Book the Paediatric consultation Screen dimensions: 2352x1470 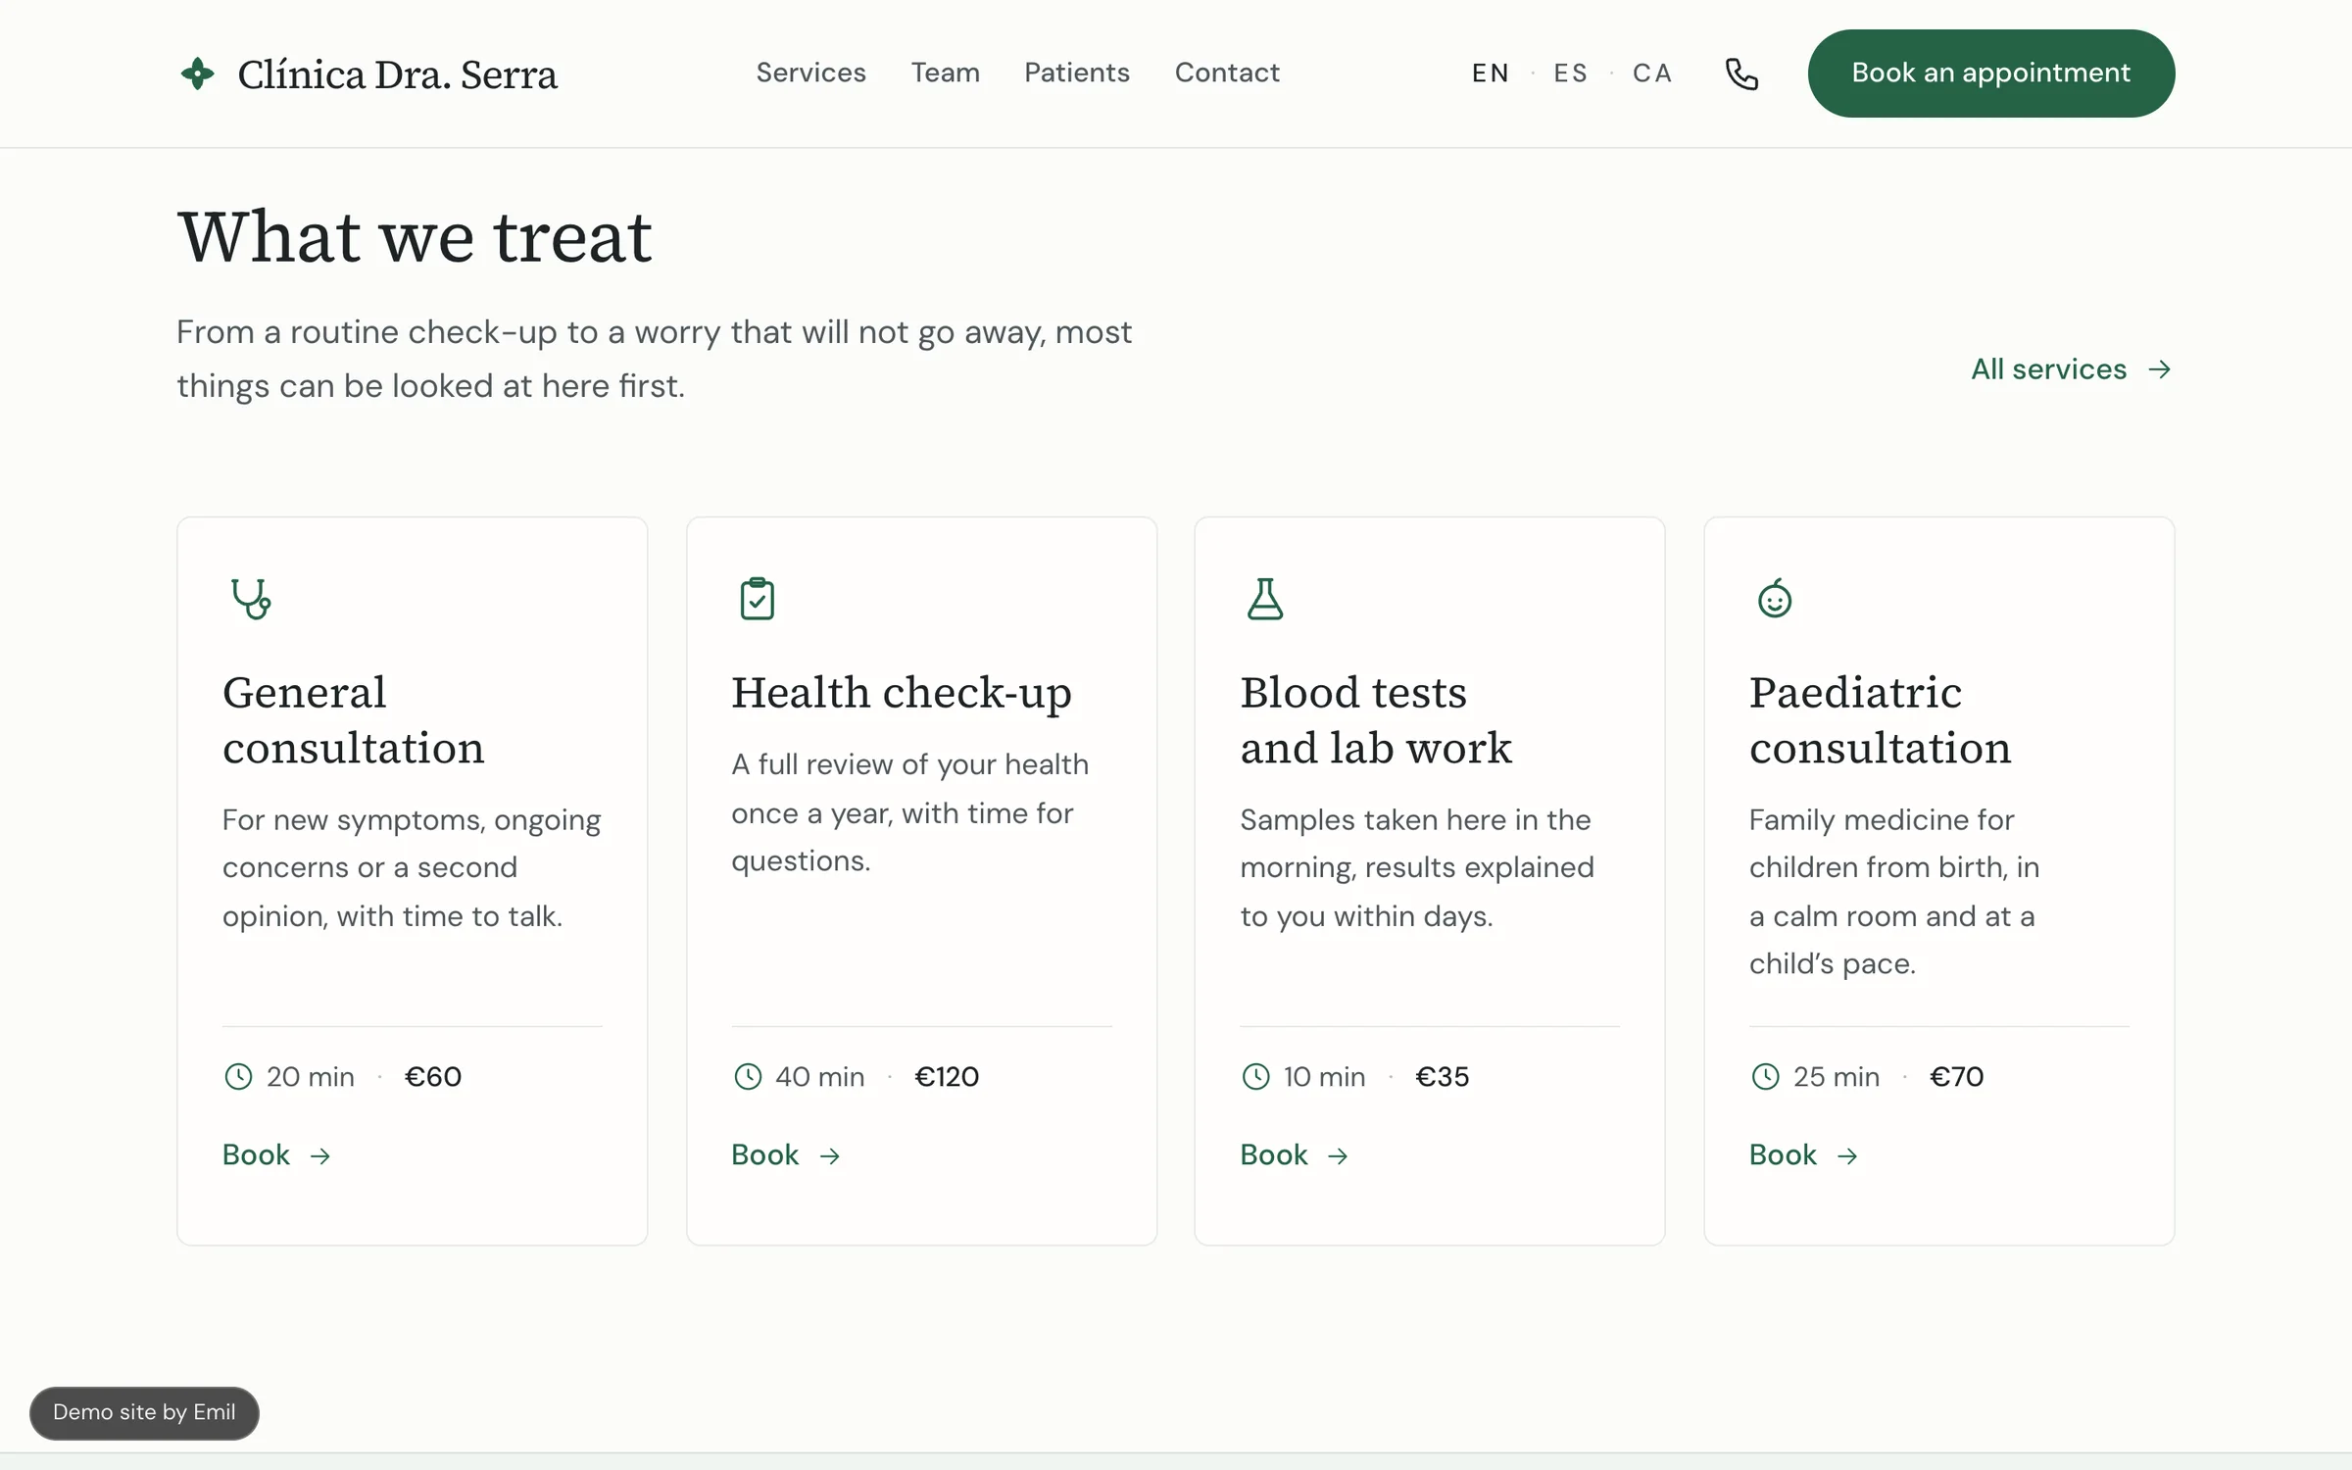(1803, 1155)
